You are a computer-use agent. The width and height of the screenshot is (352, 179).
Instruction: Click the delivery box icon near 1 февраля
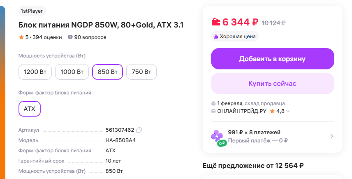pos(213,103)
